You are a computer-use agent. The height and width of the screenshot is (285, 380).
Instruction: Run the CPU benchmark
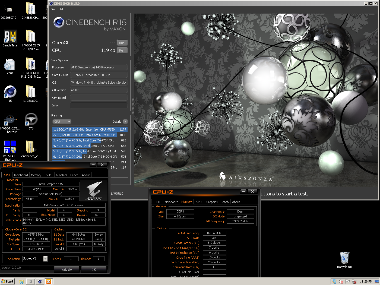[122, 50]
